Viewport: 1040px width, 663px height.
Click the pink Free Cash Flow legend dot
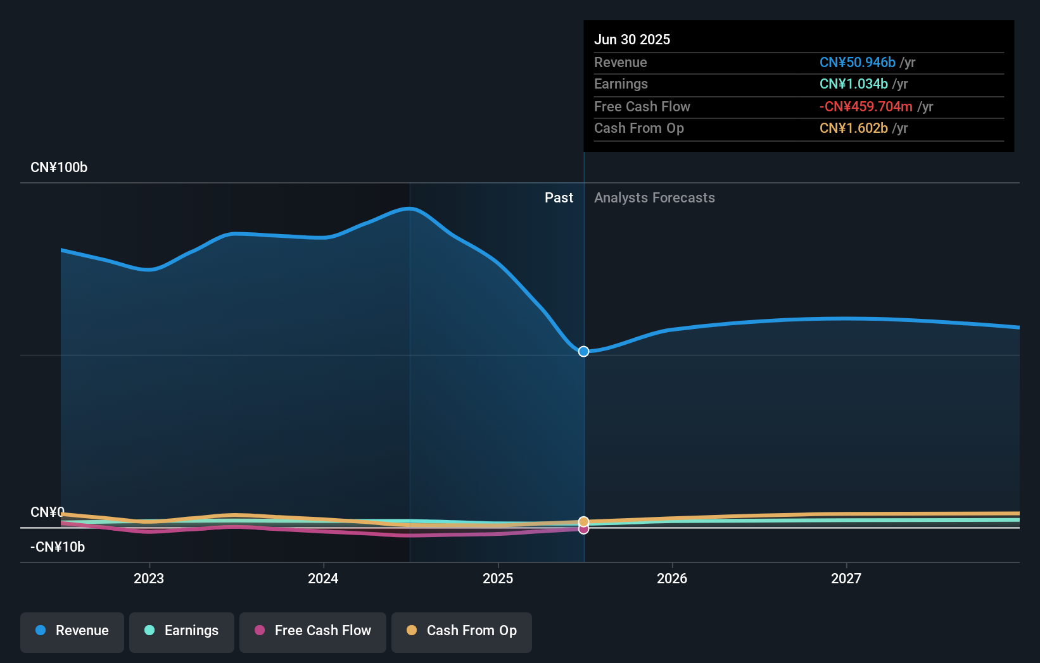(260, 630)
